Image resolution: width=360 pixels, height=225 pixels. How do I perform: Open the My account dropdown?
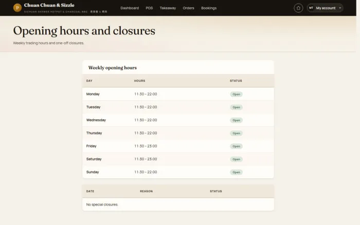click(x=325, y=8)
